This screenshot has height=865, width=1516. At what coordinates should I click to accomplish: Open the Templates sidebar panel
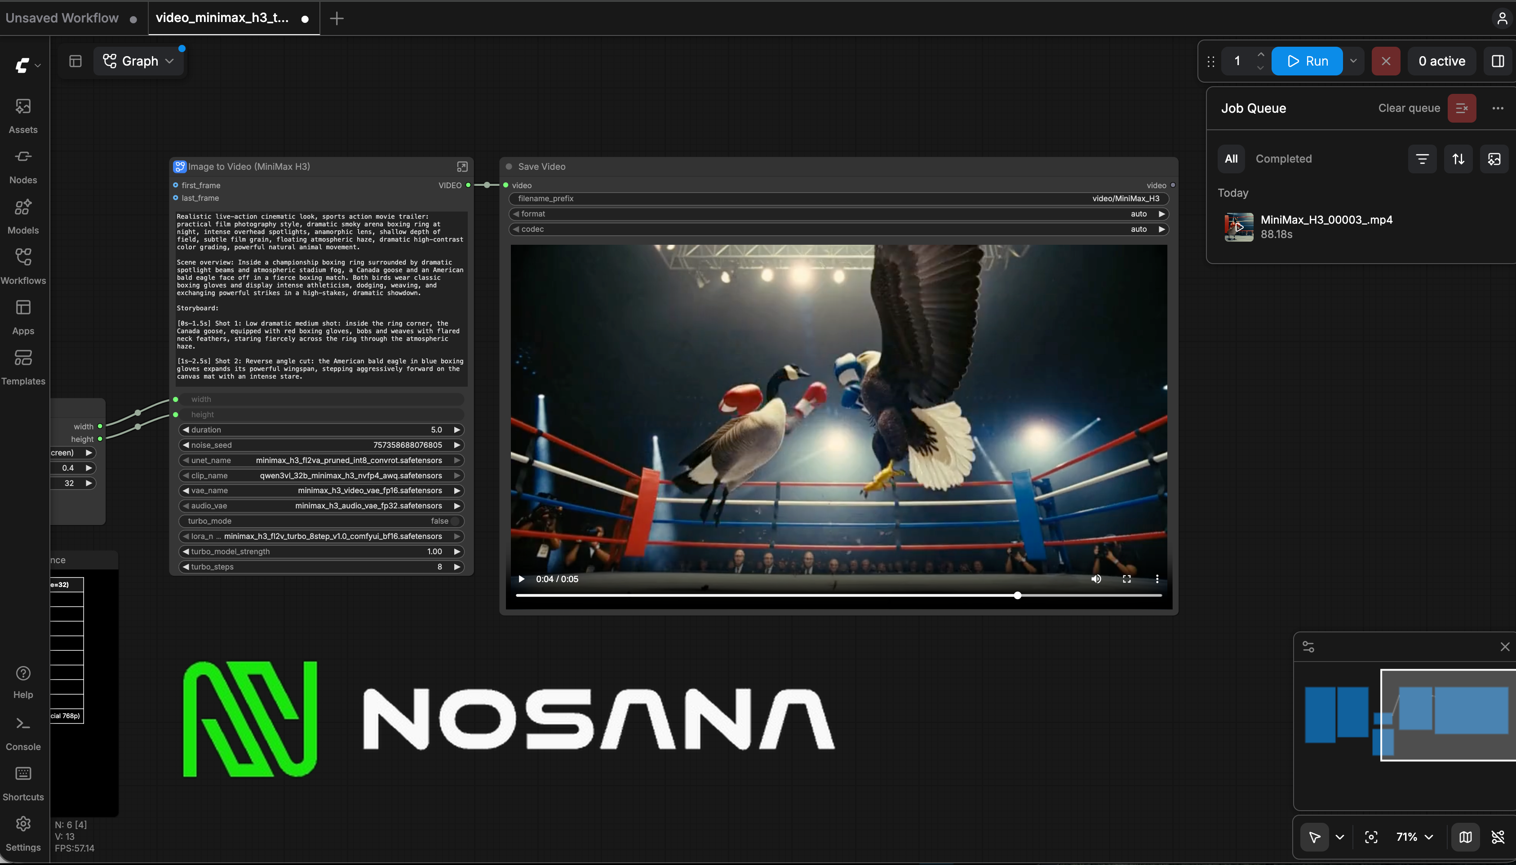[23, 368]
